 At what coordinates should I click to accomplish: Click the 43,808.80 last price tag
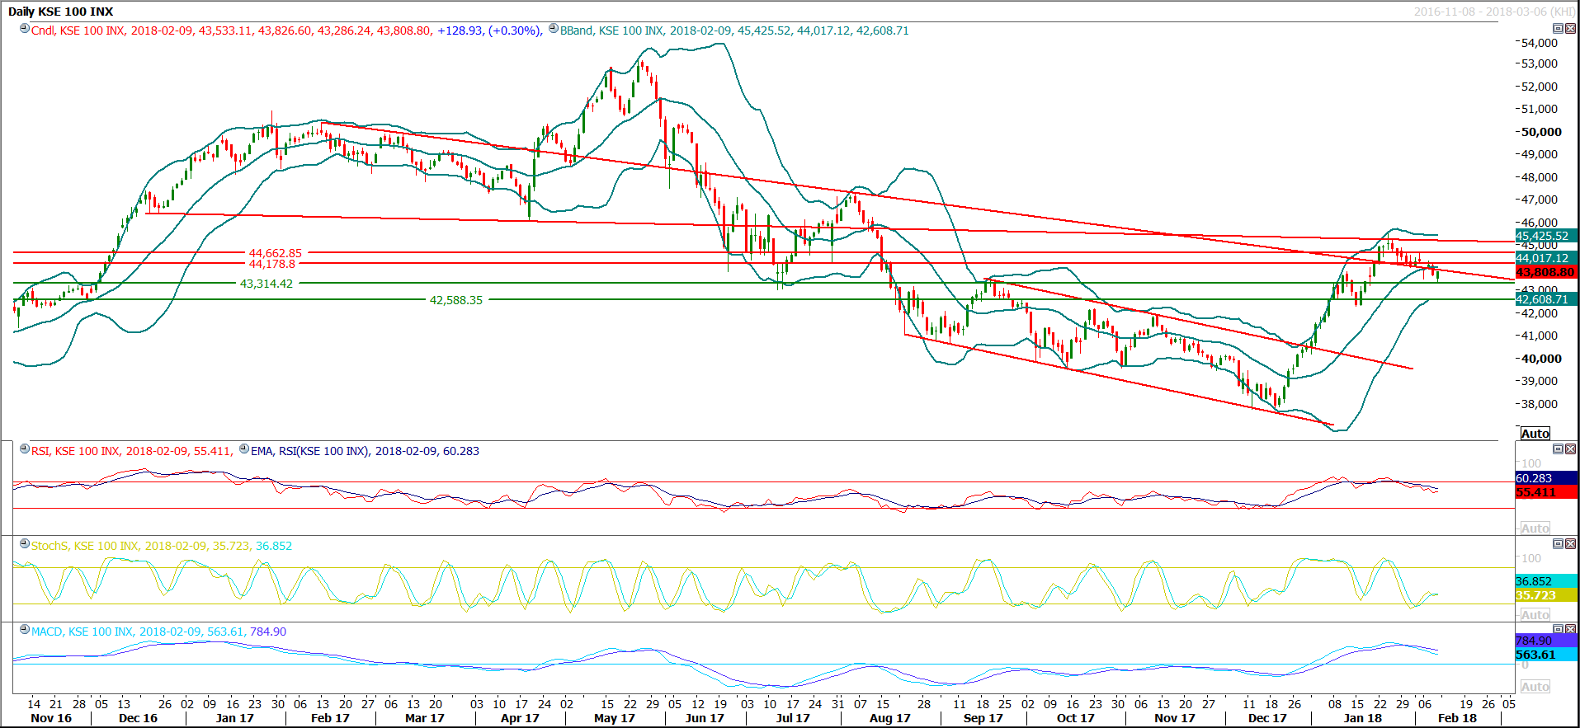[1546, 272]
